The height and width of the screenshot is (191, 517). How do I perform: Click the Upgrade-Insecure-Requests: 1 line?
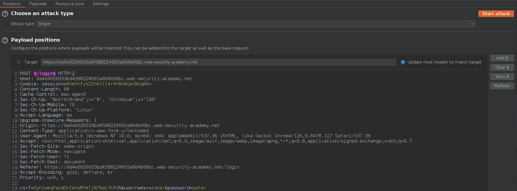pyautogui.click(x=58, y=120)
